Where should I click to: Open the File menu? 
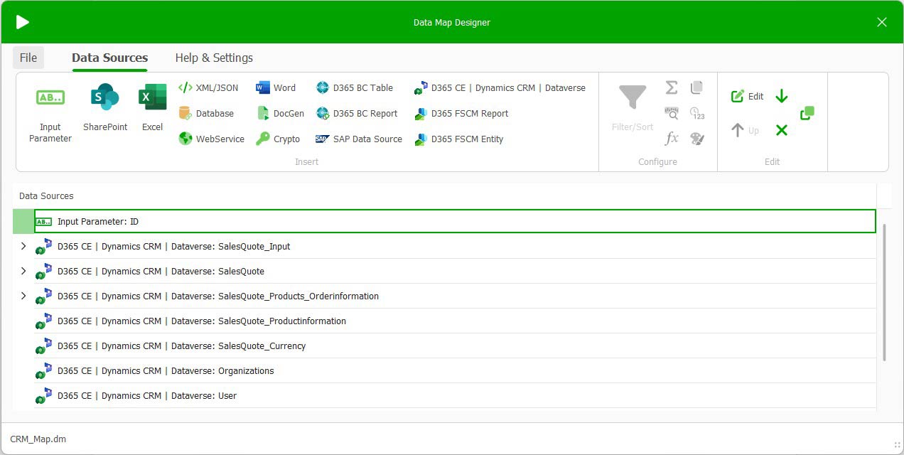(28, 58)
